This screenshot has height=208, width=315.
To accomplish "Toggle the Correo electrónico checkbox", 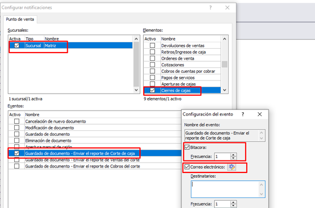I will [187, 167].
